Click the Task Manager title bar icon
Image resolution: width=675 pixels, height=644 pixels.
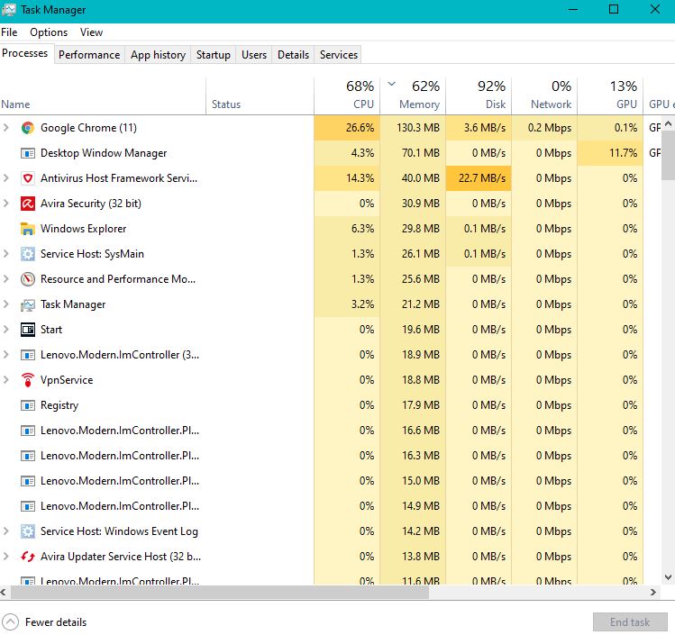pos(9,10)
